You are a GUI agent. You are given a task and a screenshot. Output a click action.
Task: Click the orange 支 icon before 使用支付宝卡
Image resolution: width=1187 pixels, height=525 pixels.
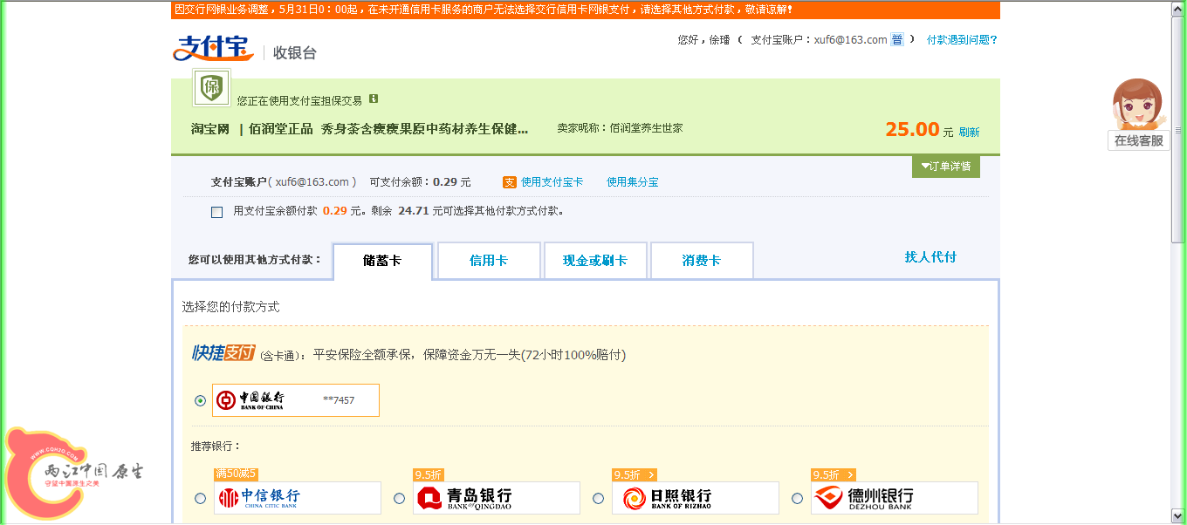(x=510, y=182)
